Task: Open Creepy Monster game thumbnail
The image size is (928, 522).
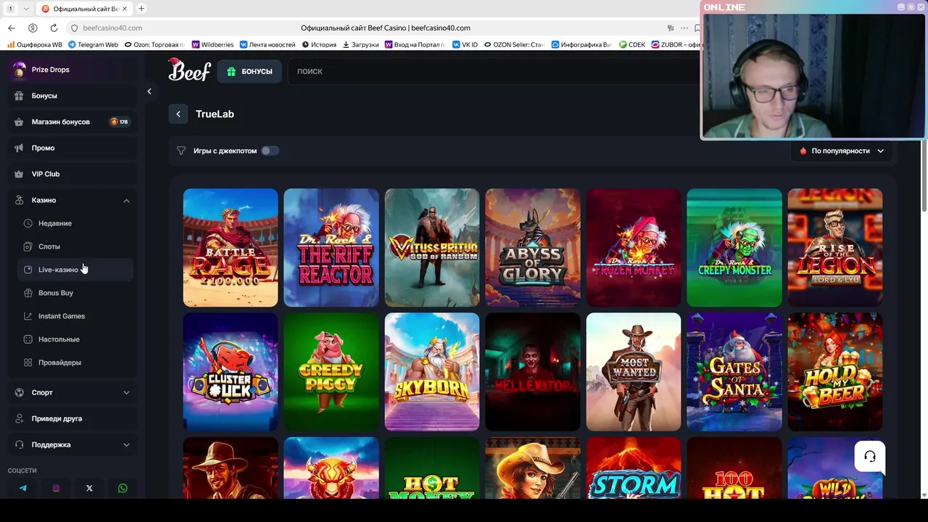Action: pos(734,247)
